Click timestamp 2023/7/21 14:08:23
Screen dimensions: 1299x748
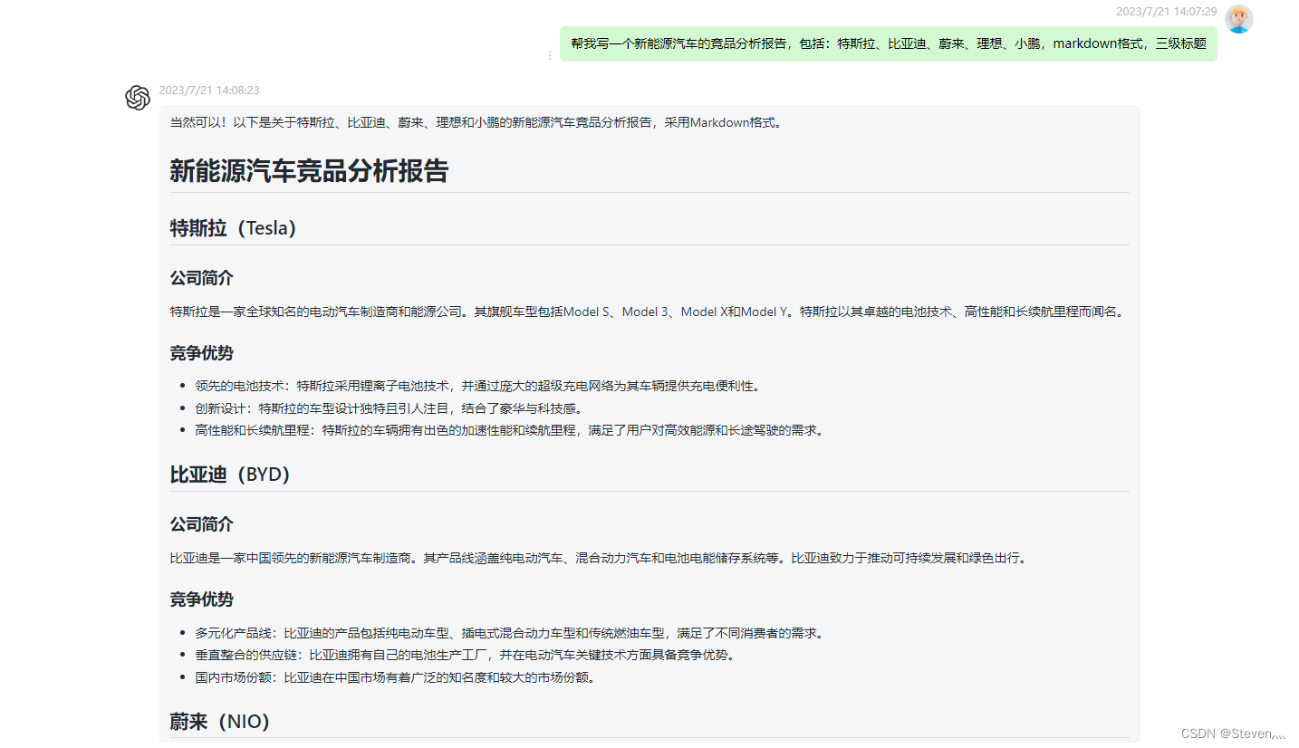coord(209,91)
